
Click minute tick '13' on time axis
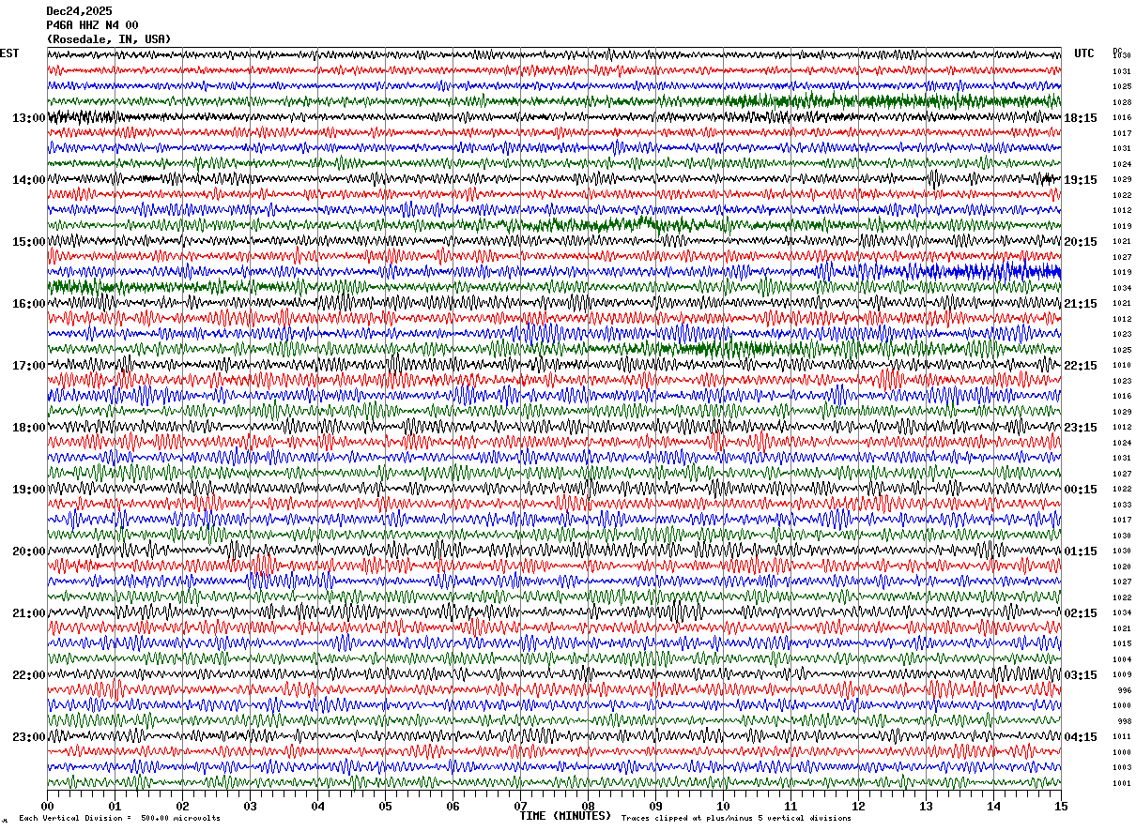pos(926,806)
